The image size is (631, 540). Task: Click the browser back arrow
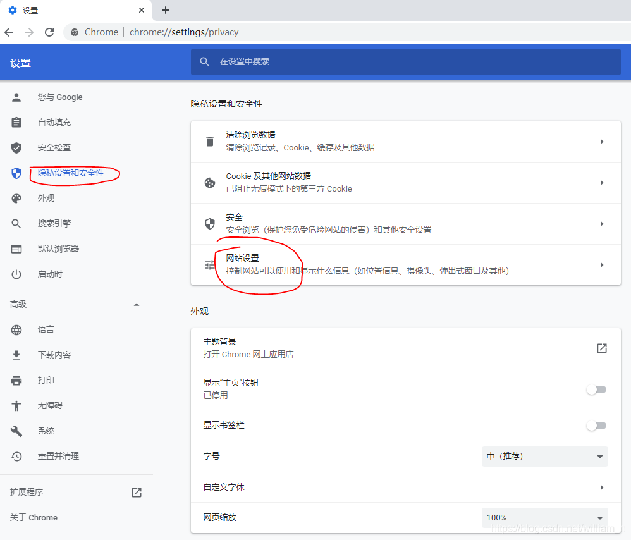pyautogui.click(x=9, y=32)
